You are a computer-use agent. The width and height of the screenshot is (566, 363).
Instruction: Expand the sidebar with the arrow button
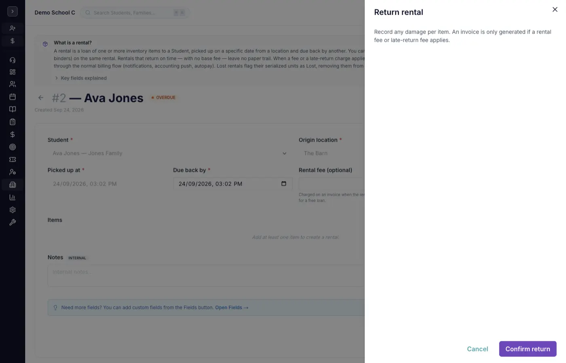click(x=13, y=11)
